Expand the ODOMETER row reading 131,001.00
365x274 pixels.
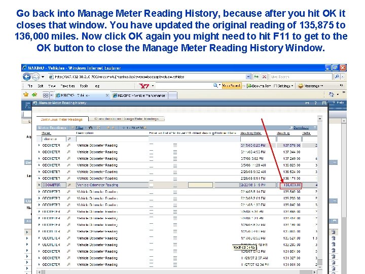pyautogui.click(x=39, y=264)
